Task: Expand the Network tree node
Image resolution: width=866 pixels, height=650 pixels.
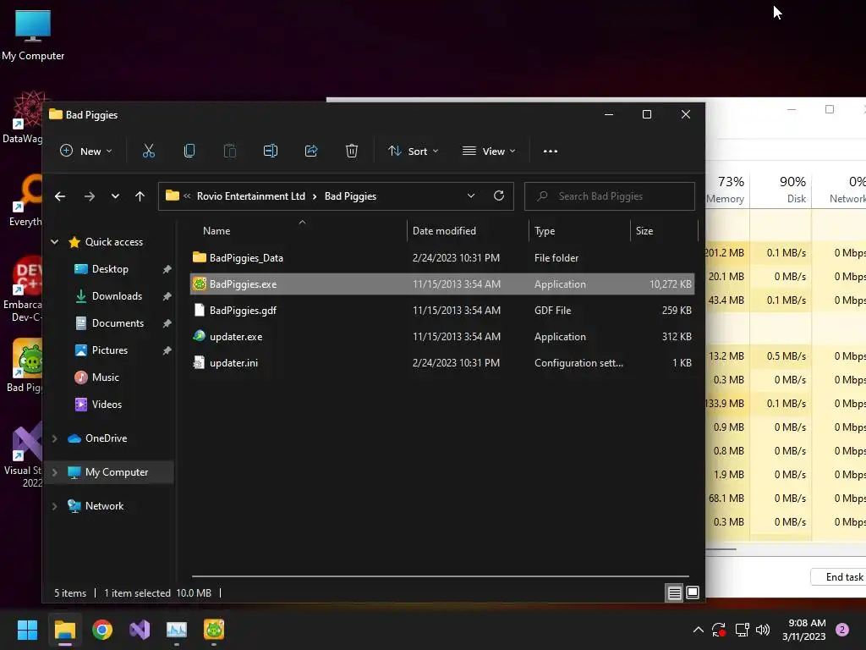Action: (55, 506)
